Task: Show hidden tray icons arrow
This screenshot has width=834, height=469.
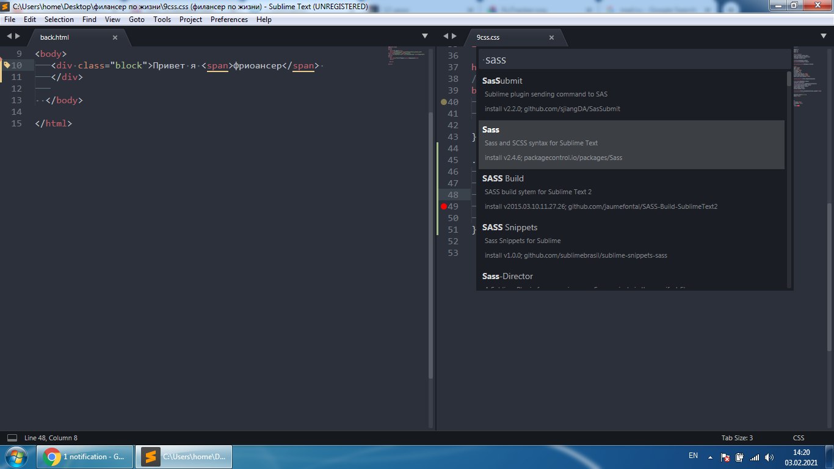Action: (709, 457)
